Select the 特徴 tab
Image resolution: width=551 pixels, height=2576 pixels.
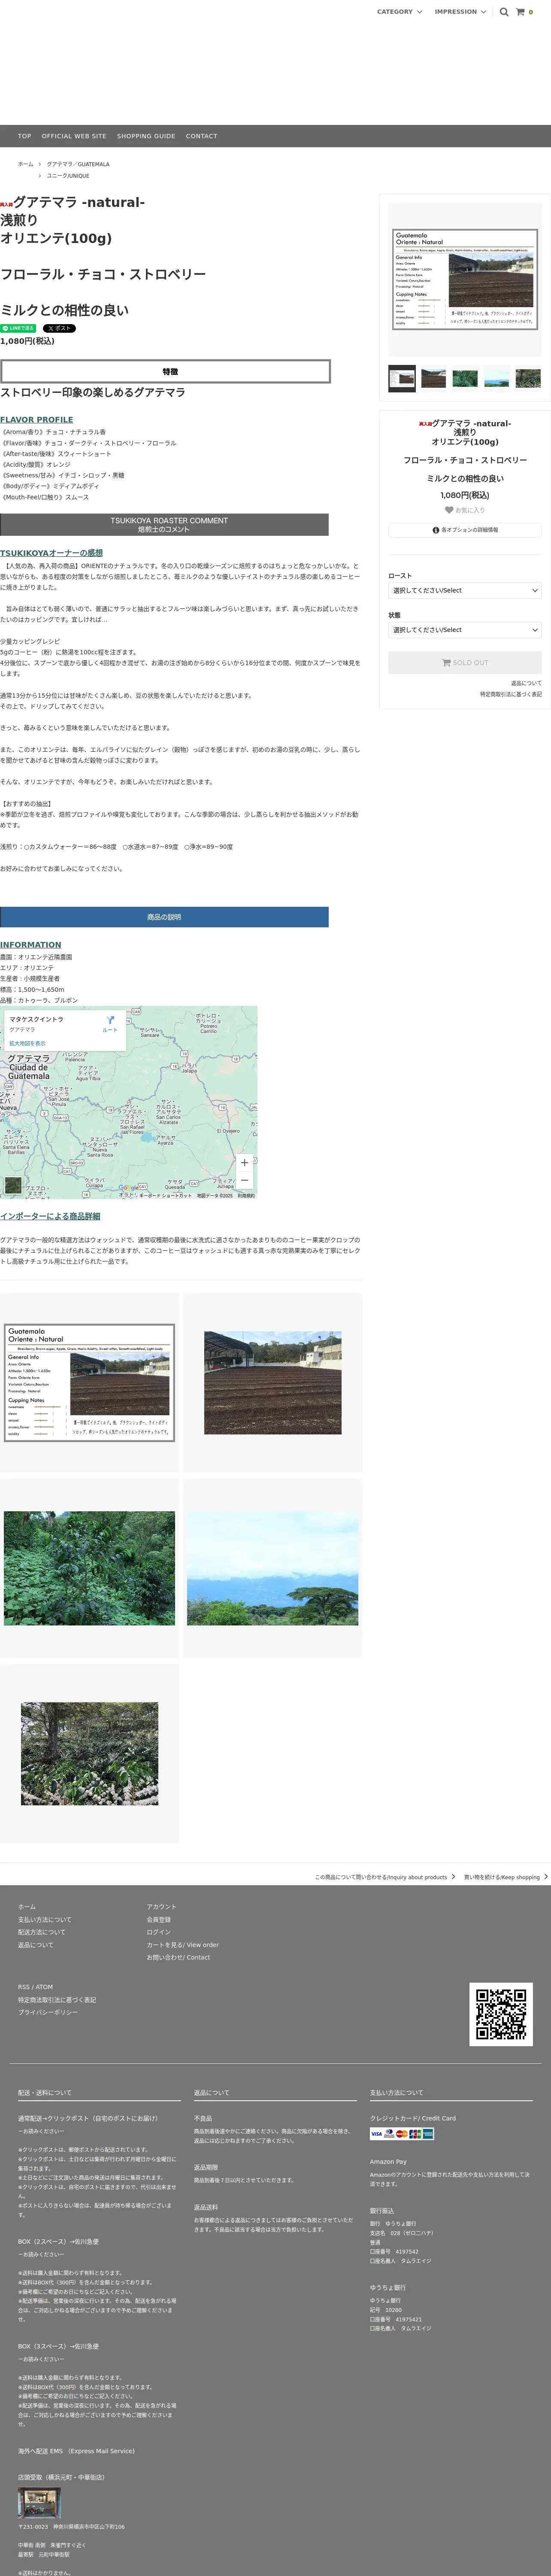[x=165, y=371]
